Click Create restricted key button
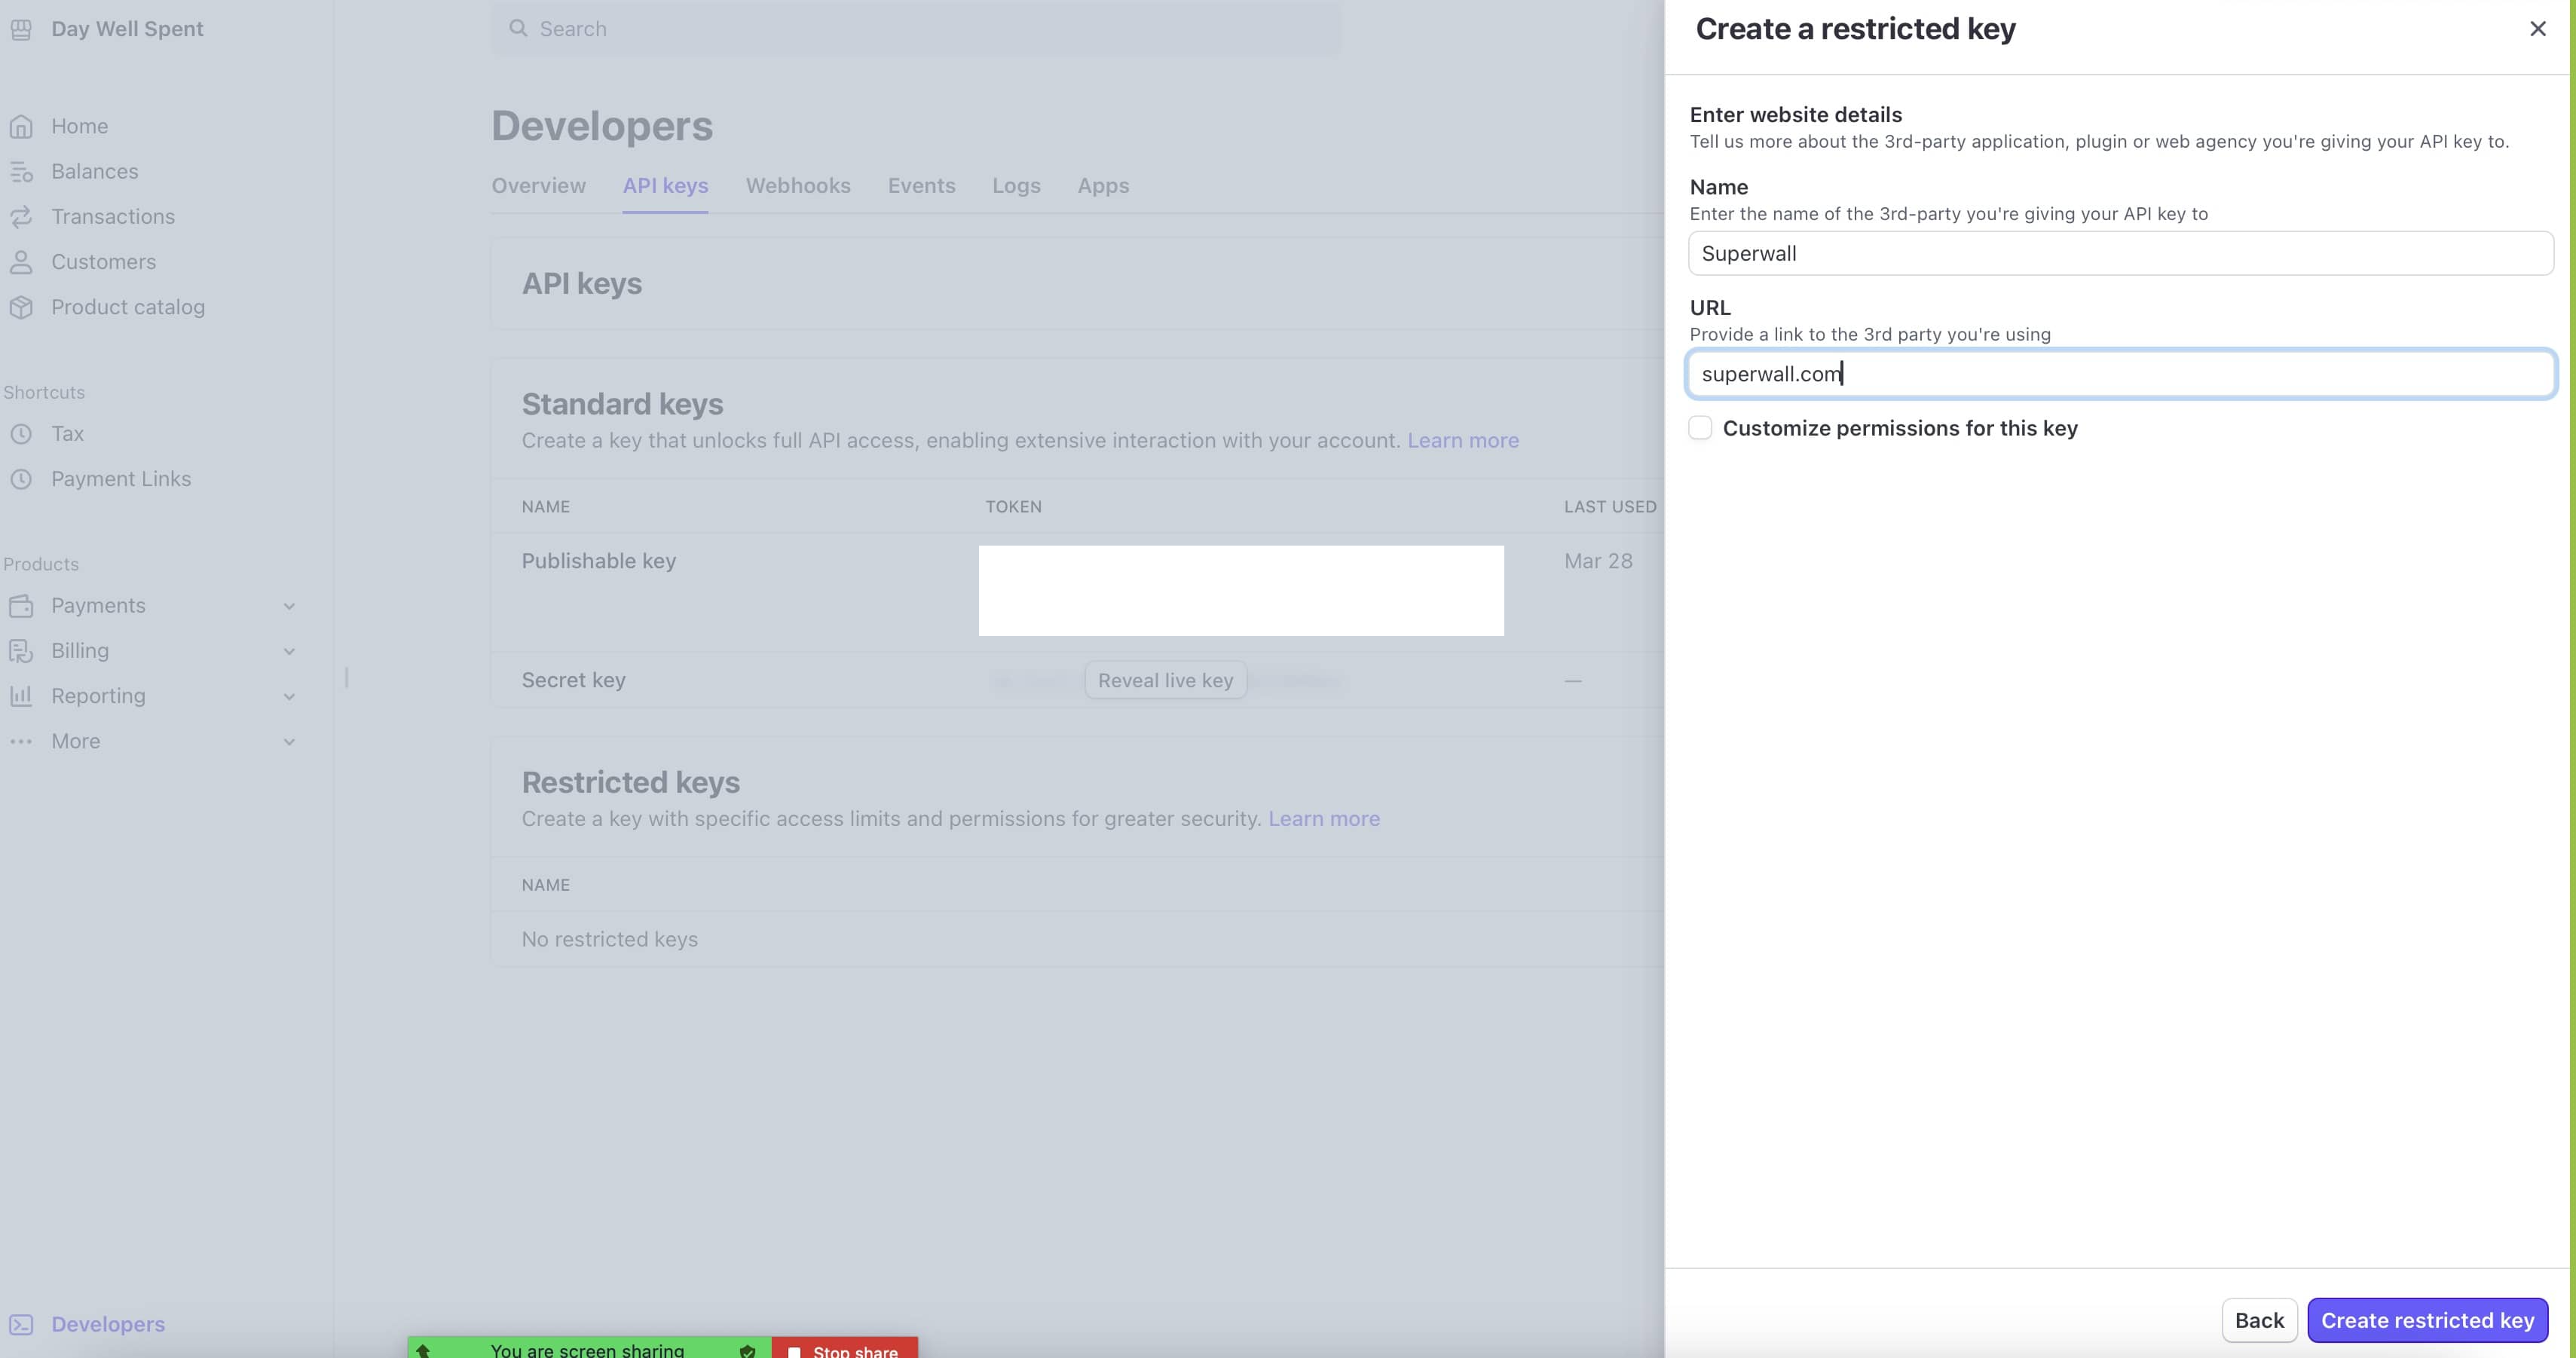Viewport: 2576px width, 1358px height. (x=2427, y=1320)
